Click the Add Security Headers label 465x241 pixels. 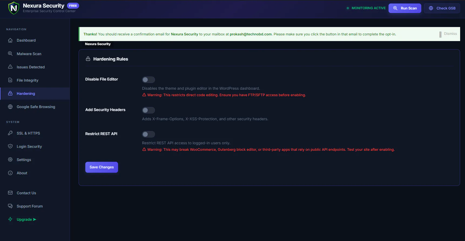coord(105,110)
